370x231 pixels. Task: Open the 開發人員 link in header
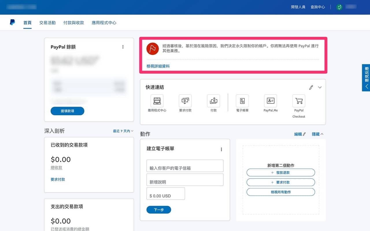[x=298, y=7]
